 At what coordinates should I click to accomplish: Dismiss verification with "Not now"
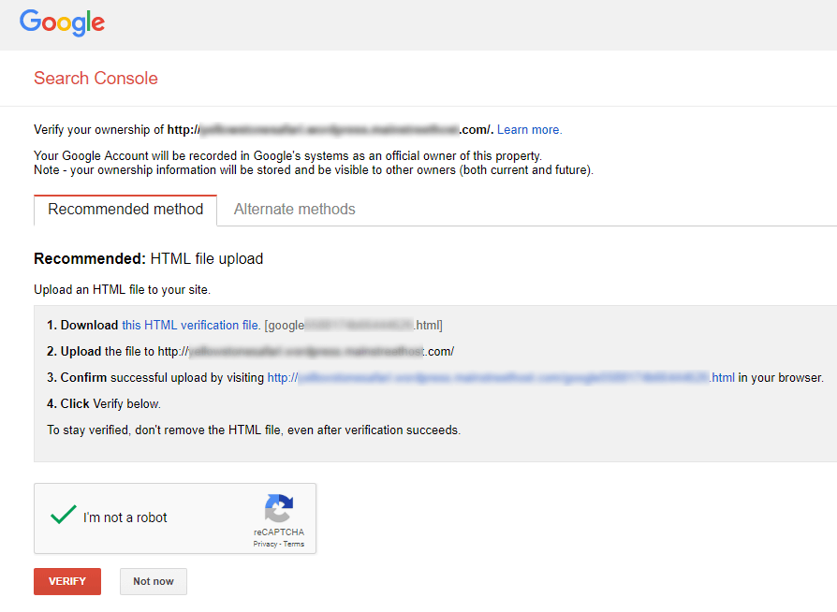(x=153, y=580)
